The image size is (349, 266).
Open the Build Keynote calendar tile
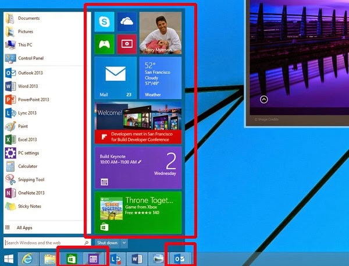pyautogui.click(x=138, y=168)
